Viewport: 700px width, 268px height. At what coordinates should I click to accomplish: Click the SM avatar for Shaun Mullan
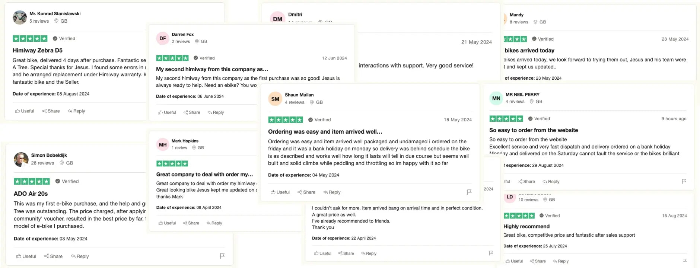point(275,99)
